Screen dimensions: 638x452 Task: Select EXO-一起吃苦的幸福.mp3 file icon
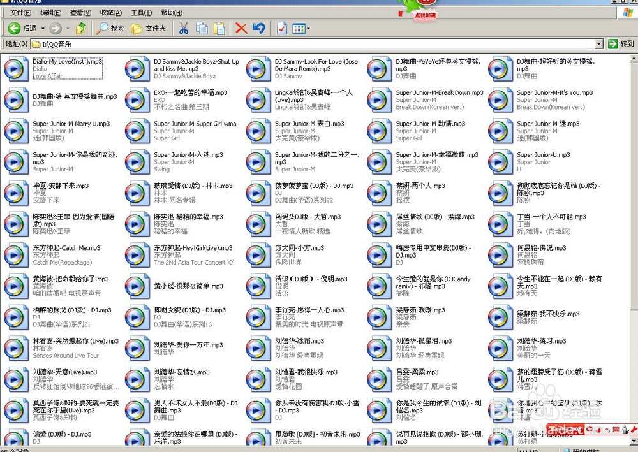pyautogui.click(x=137, y=99)
